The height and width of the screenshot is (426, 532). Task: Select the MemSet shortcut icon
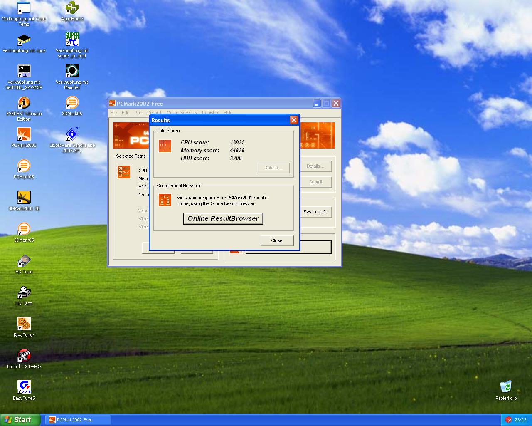coord(72,71)
